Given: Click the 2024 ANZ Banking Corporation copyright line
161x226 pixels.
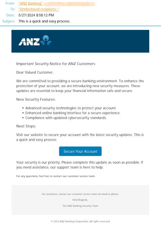Looking at the screenshot, I should 80,221.
